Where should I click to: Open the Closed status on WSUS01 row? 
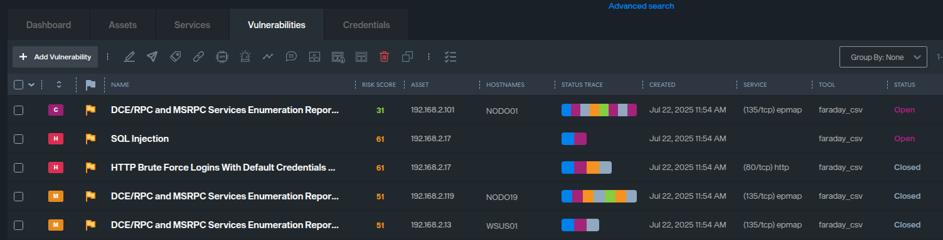tap(907, 225)
